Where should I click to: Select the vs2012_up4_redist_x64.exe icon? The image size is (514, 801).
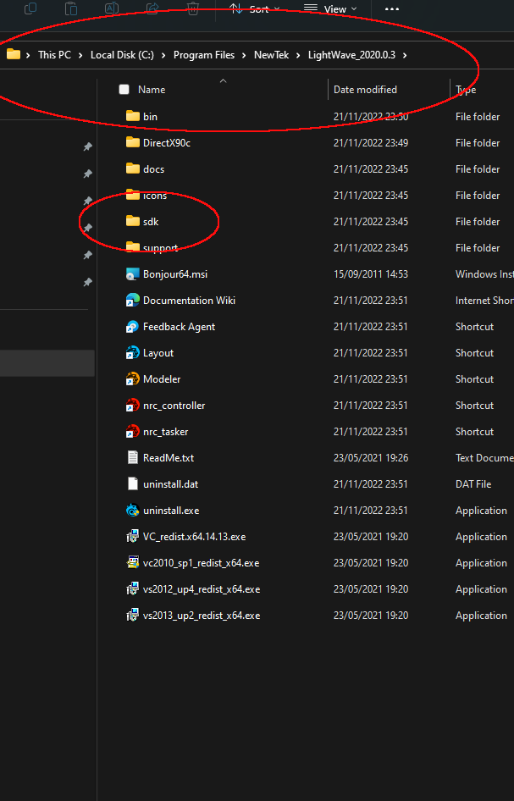133,588
